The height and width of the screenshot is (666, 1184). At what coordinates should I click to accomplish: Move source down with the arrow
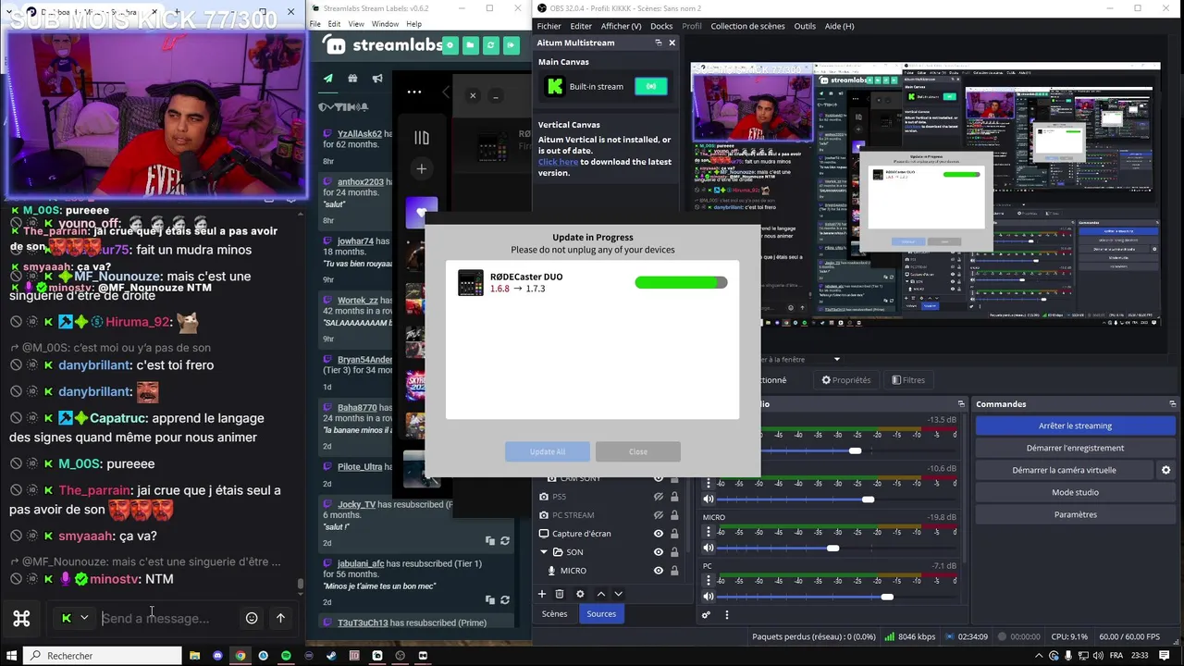[618, 594]
